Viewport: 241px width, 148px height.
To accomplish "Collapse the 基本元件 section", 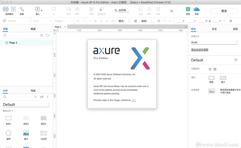I will [8, 111].
